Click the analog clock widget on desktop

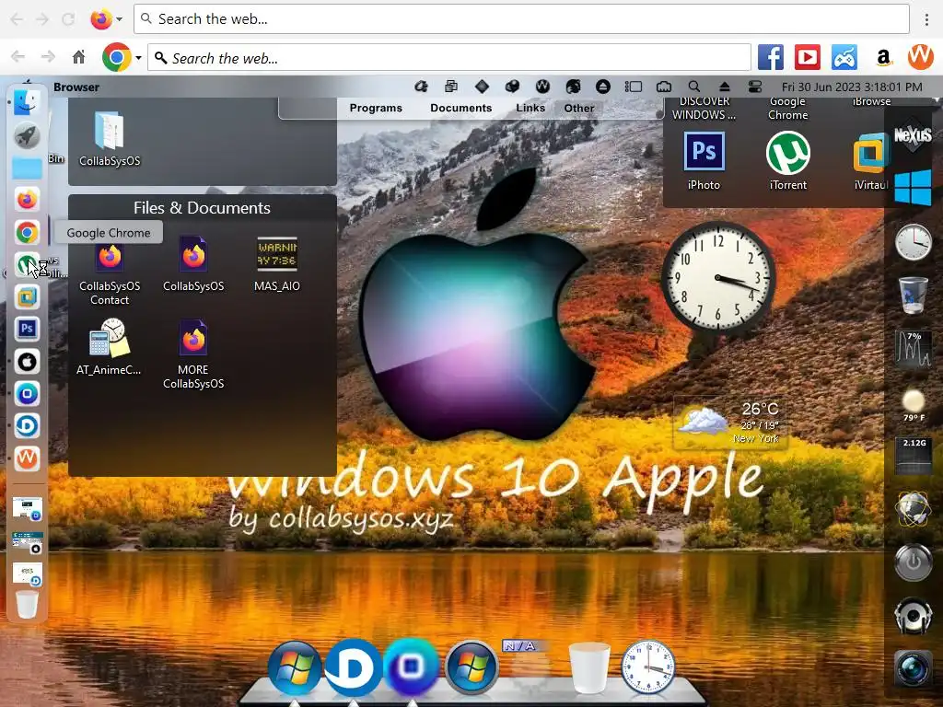[718, 277]
